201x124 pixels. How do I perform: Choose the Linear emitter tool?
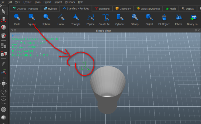coord(61,18)
